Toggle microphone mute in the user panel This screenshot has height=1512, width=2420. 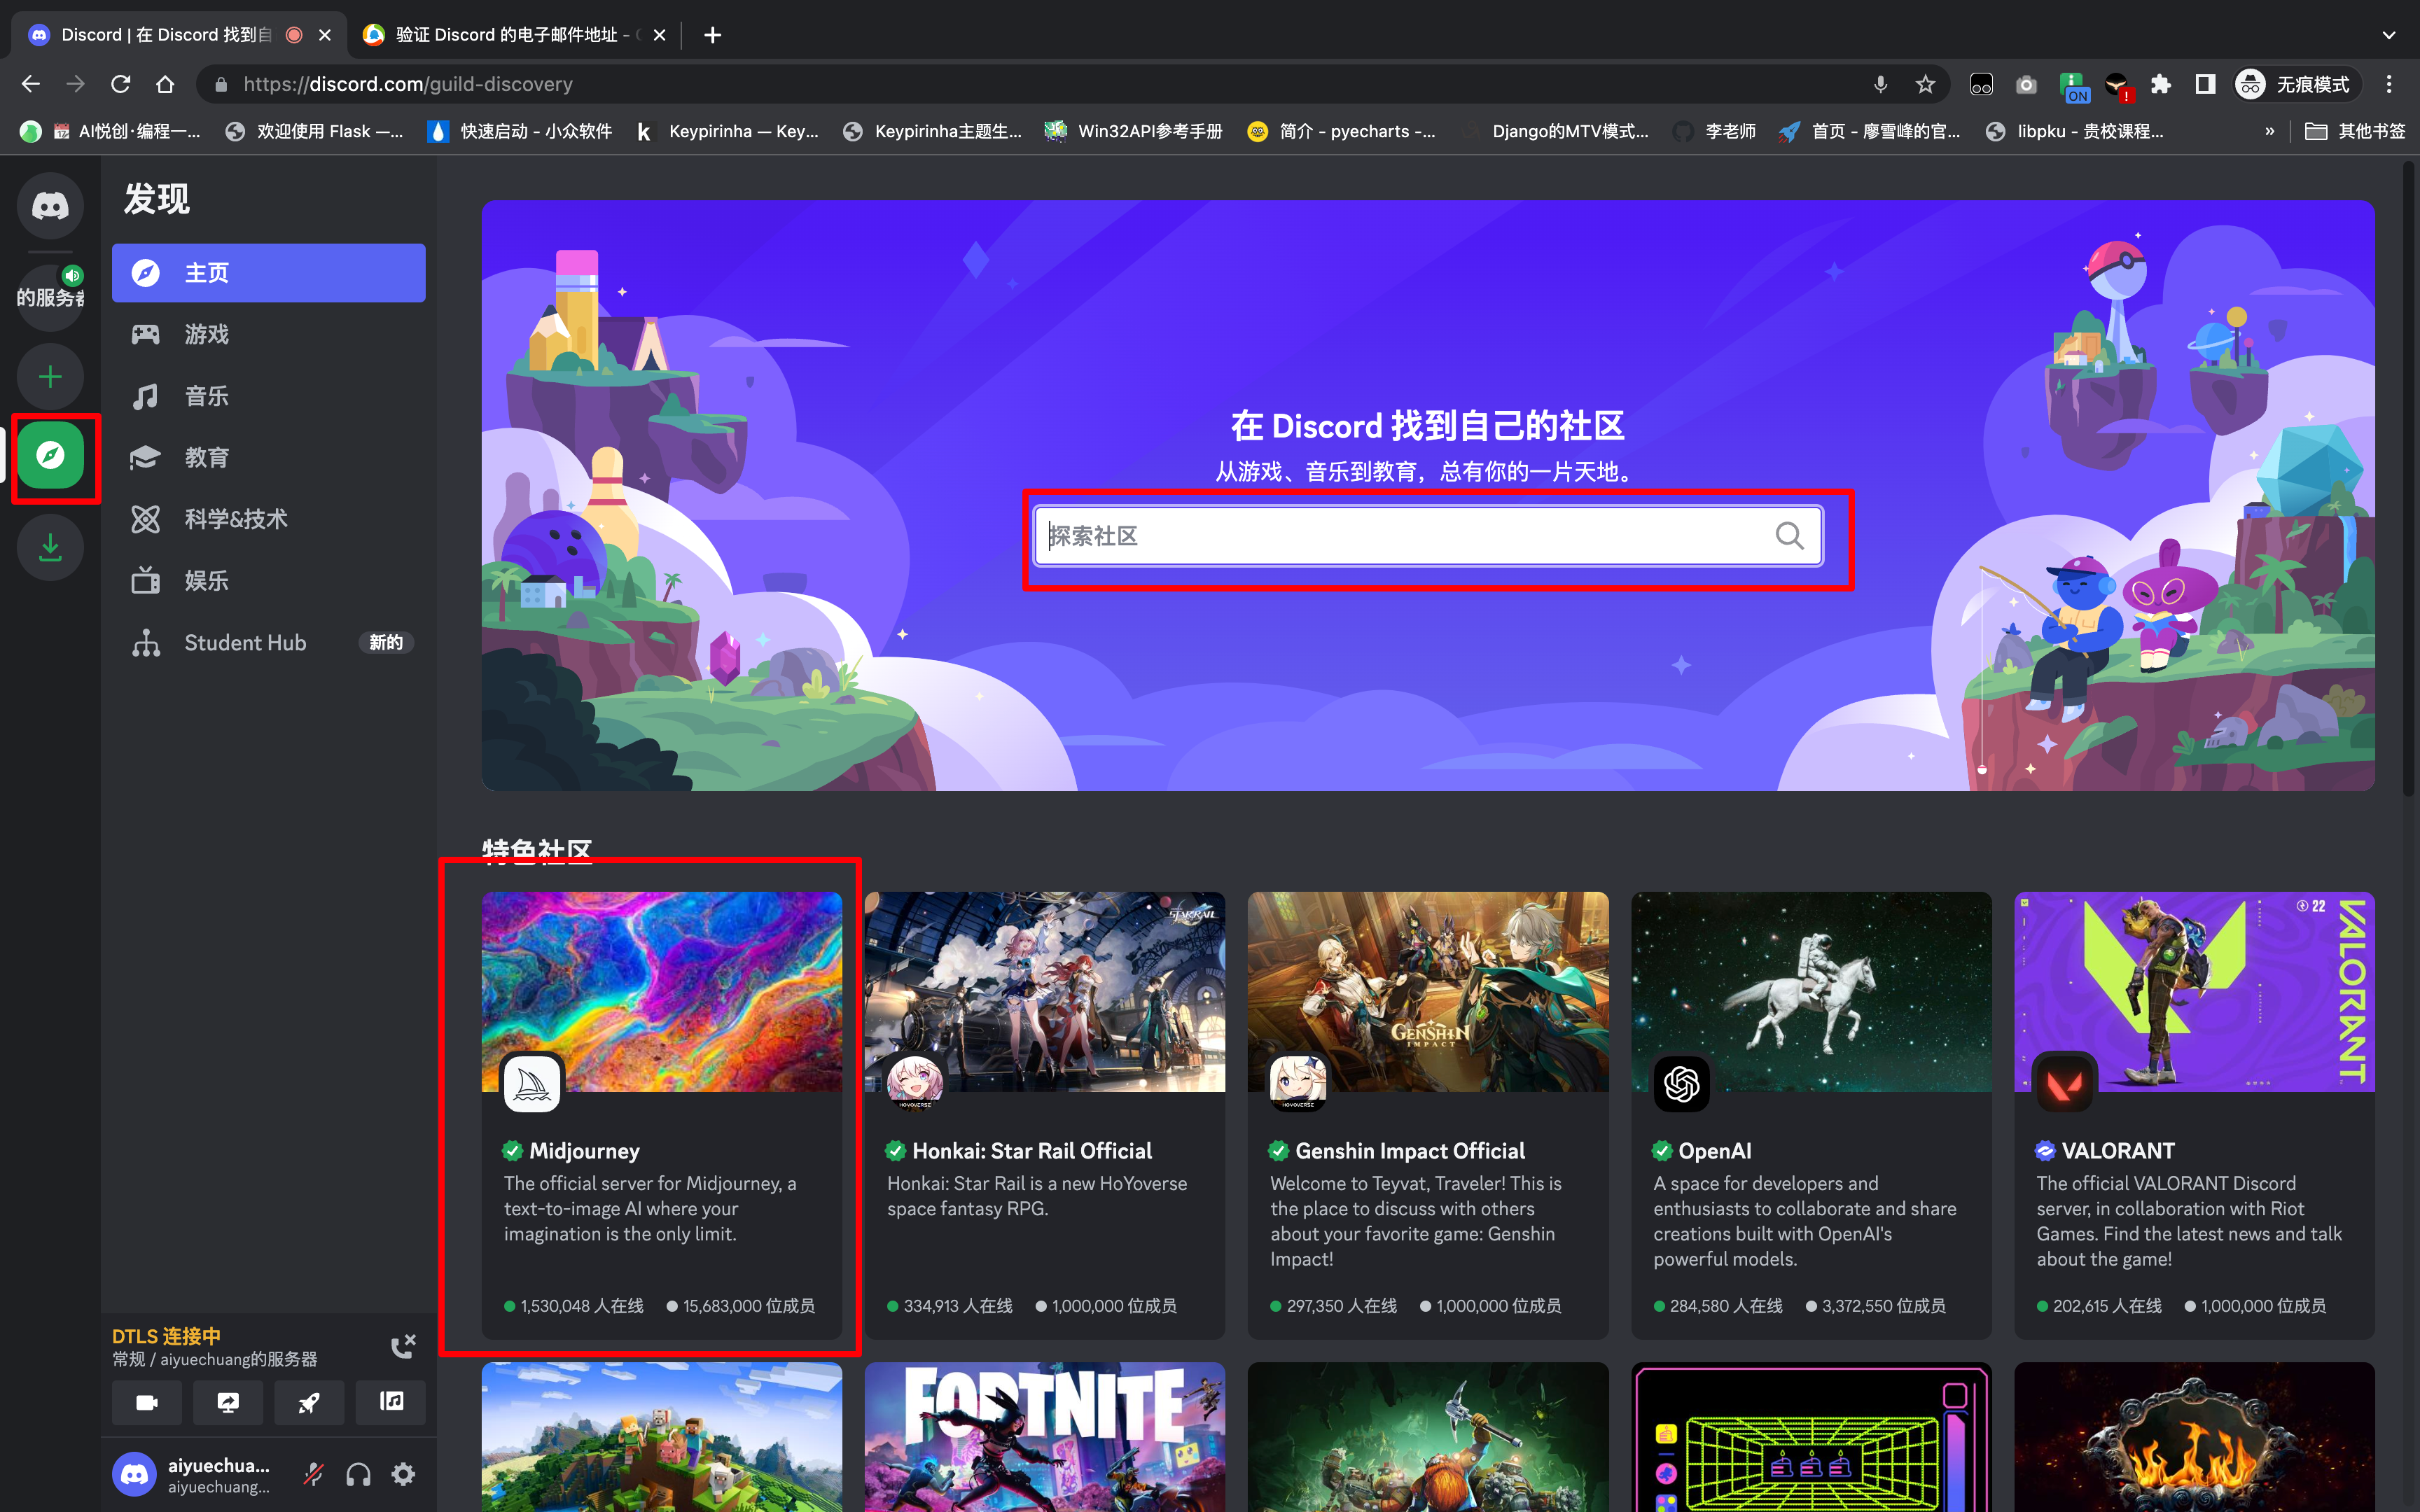point(314,1474)
